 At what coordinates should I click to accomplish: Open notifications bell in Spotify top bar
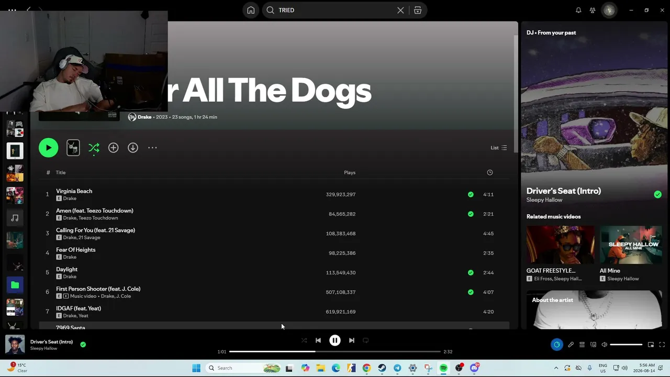578,10
